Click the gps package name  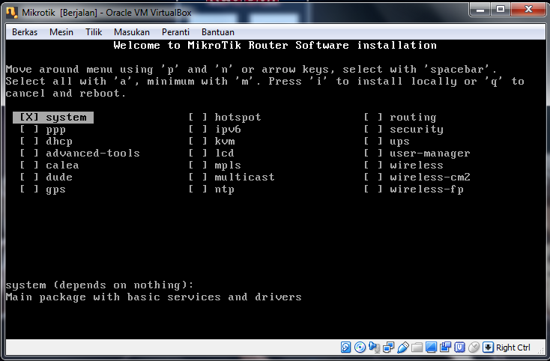click(x=55, y=190)
